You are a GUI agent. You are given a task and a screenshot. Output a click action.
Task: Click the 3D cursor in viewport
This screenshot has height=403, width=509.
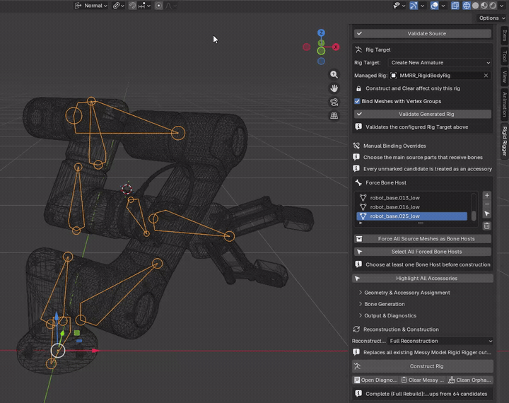[x=127, y=189]
